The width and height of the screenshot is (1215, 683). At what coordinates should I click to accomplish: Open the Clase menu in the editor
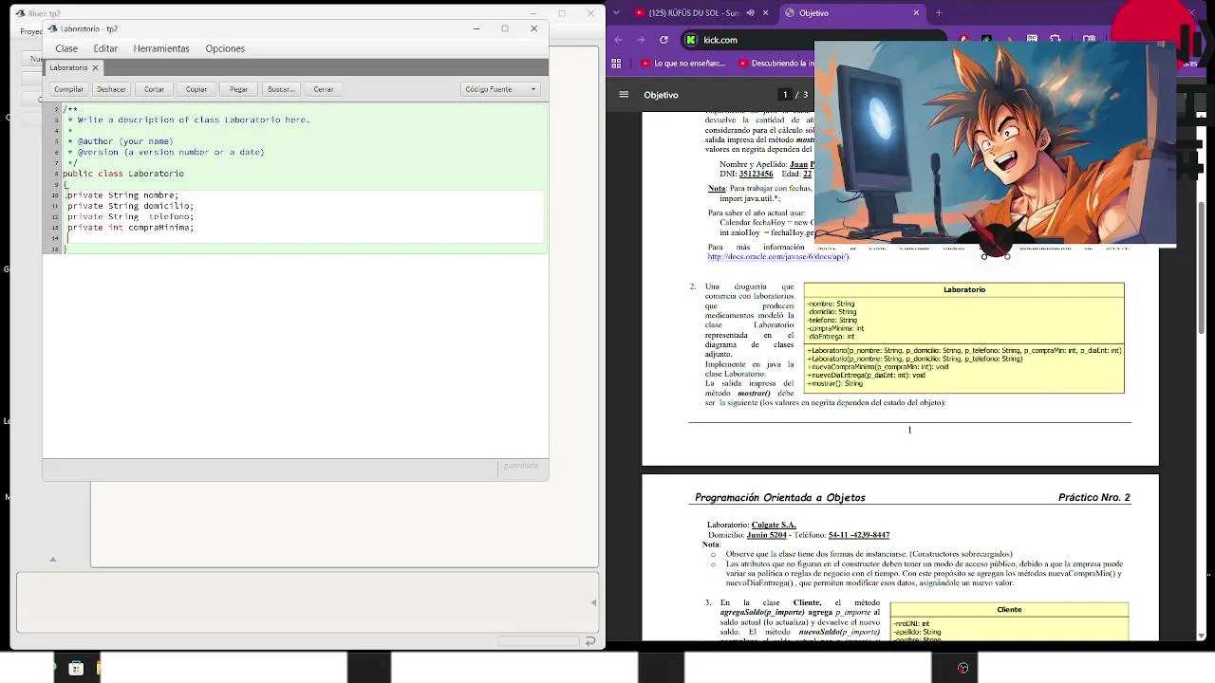click(66, 48)
